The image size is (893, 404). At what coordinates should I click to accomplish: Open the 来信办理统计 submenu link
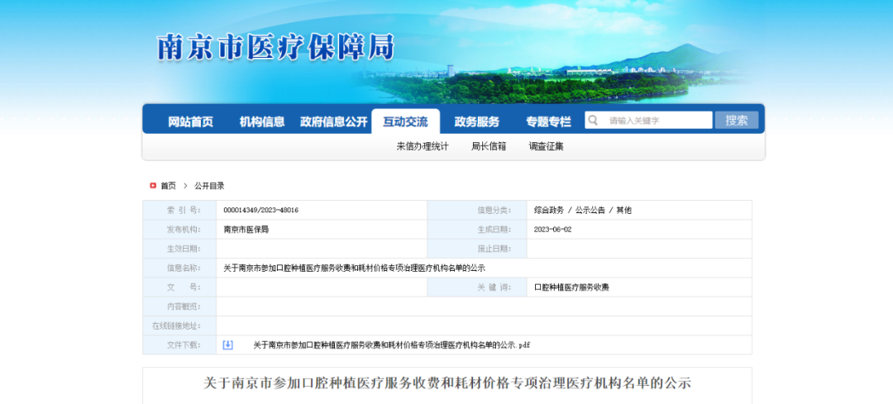tap(422, 146)
